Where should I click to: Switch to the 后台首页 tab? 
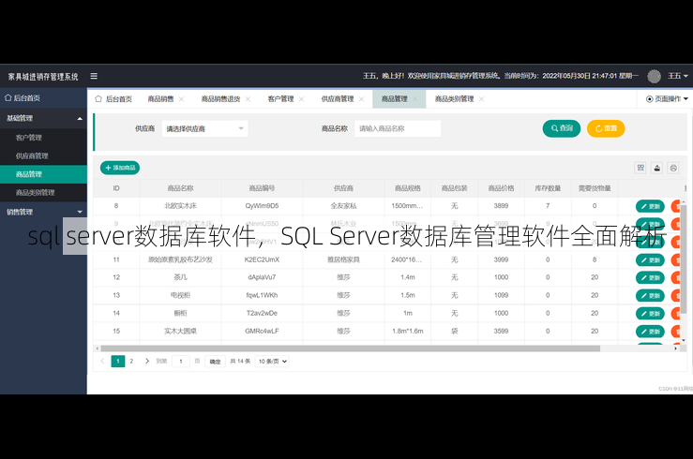pos(113,99)
